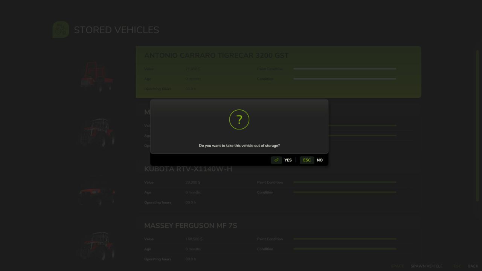
Task: Select the Massey Ferguson MF 7S entry
Action: click(x=191, y=225)
